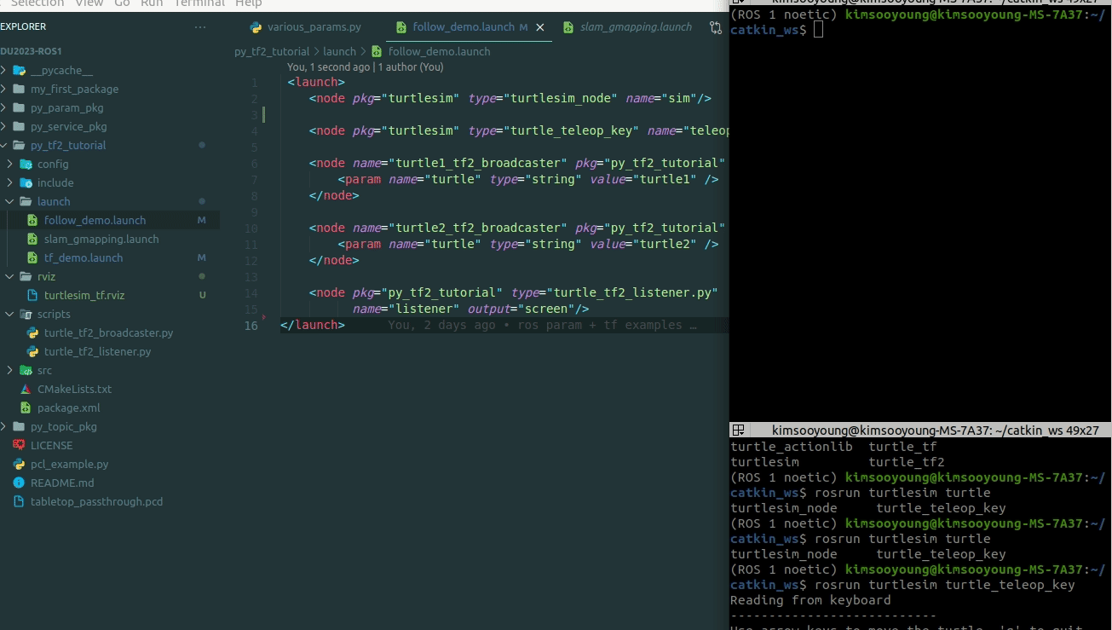Close the follow_demo.launch editor tab
The height and width of the screenshot is (630, 1112).
point(539,27)
